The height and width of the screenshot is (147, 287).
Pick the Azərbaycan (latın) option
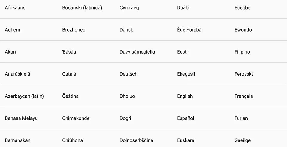point(24,96)
